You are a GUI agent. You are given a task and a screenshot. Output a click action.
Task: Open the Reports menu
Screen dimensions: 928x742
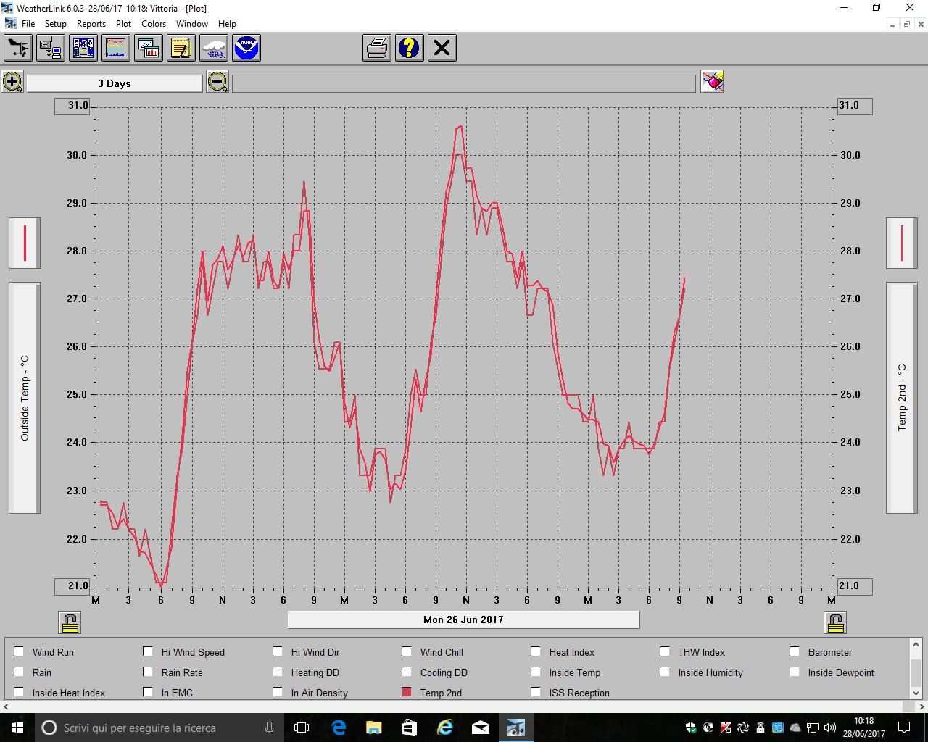pyautogui.click(x=91, y=24)
